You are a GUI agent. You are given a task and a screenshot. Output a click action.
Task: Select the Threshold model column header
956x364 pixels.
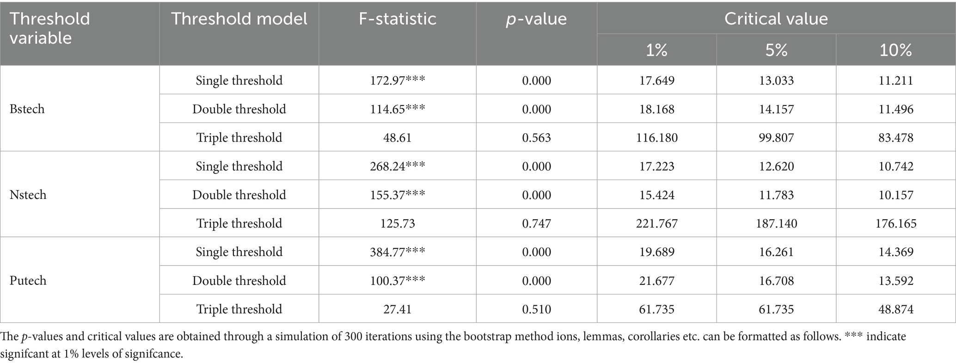(239, 19)
